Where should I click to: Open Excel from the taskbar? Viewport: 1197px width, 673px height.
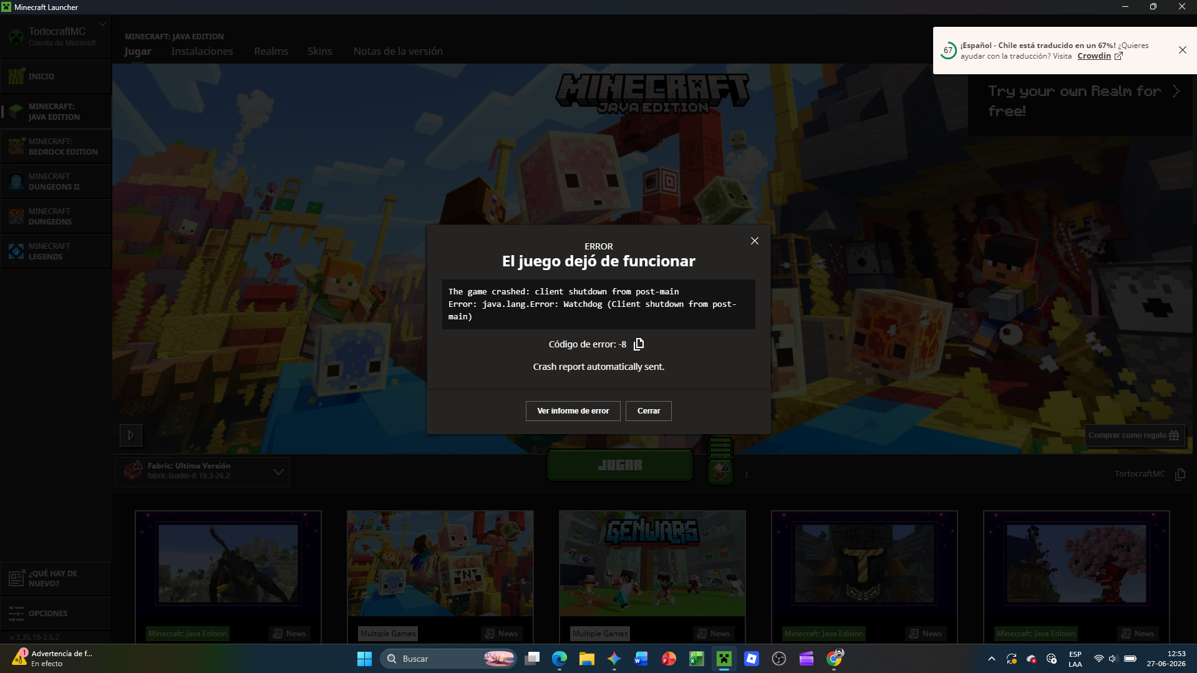[x=696, y=659]
